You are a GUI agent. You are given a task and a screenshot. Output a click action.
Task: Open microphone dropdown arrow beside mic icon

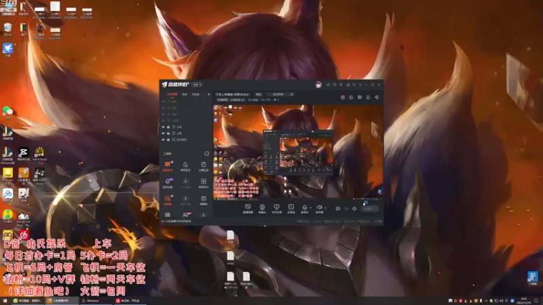coord(310,208)
